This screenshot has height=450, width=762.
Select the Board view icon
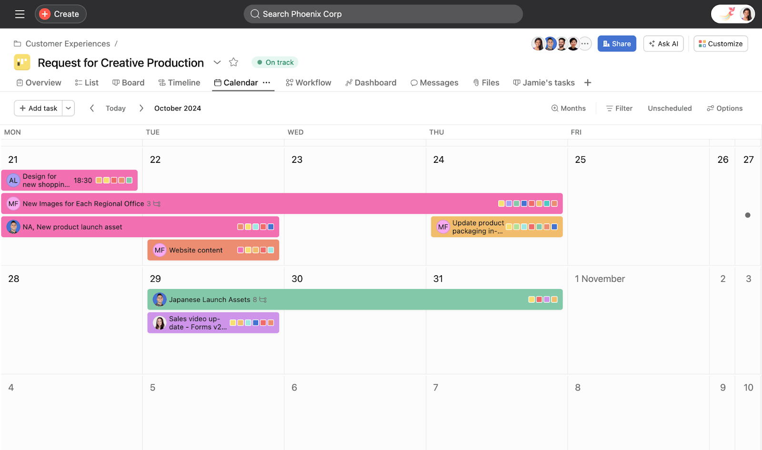click(115, 82)
